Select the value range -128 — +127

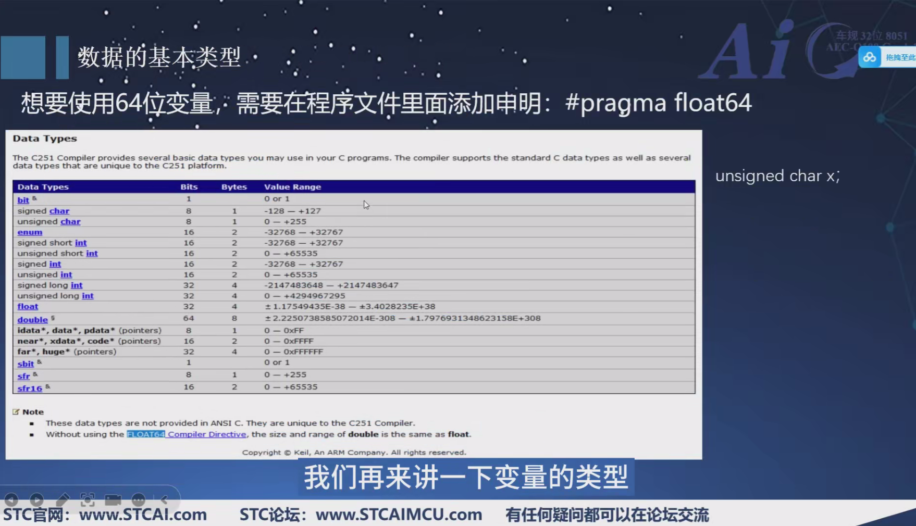coord(292,211)
